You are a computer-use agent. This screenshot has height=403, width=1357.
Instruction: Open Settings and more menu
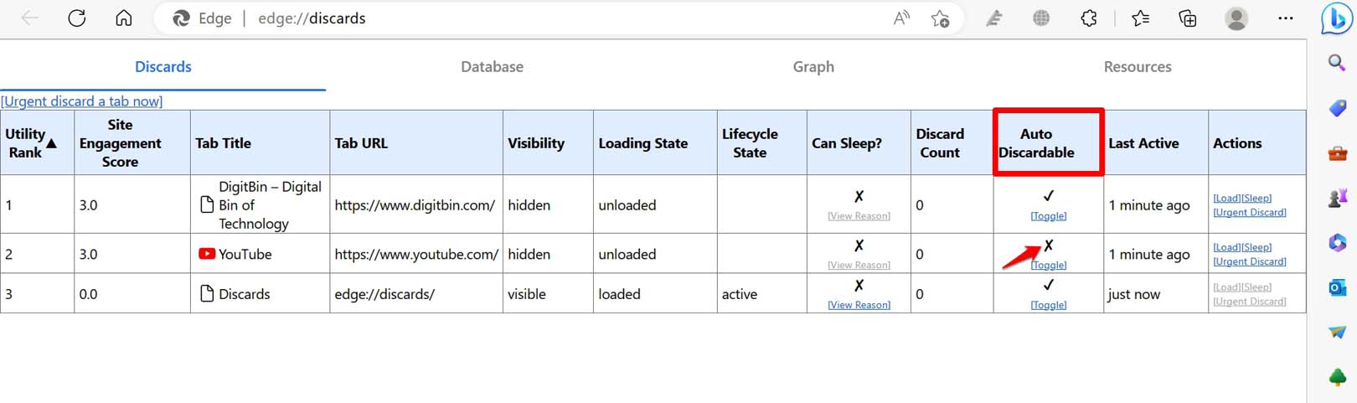click(1285, 18)
